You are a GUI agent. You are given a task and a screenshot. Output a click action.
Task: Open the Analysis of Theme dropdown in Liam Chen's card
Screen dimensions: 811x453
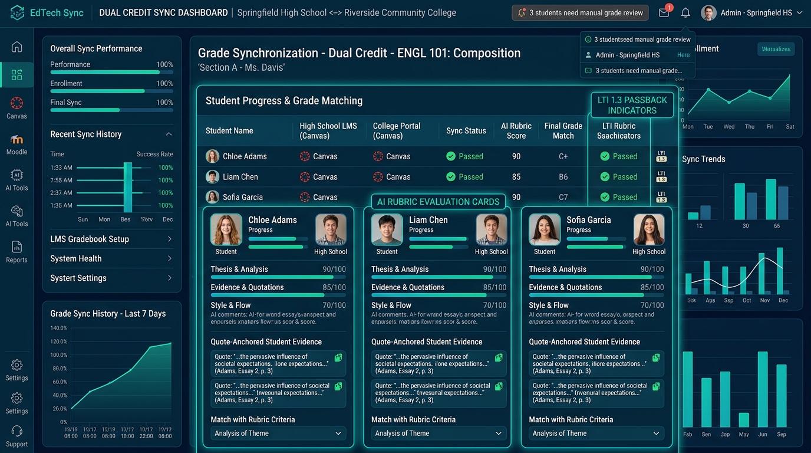[439, 434]
